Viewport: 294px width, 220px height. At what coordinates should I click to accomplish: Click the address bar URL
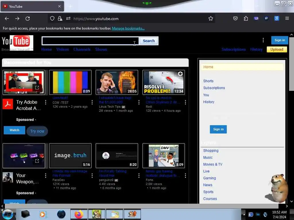[96, 19]
